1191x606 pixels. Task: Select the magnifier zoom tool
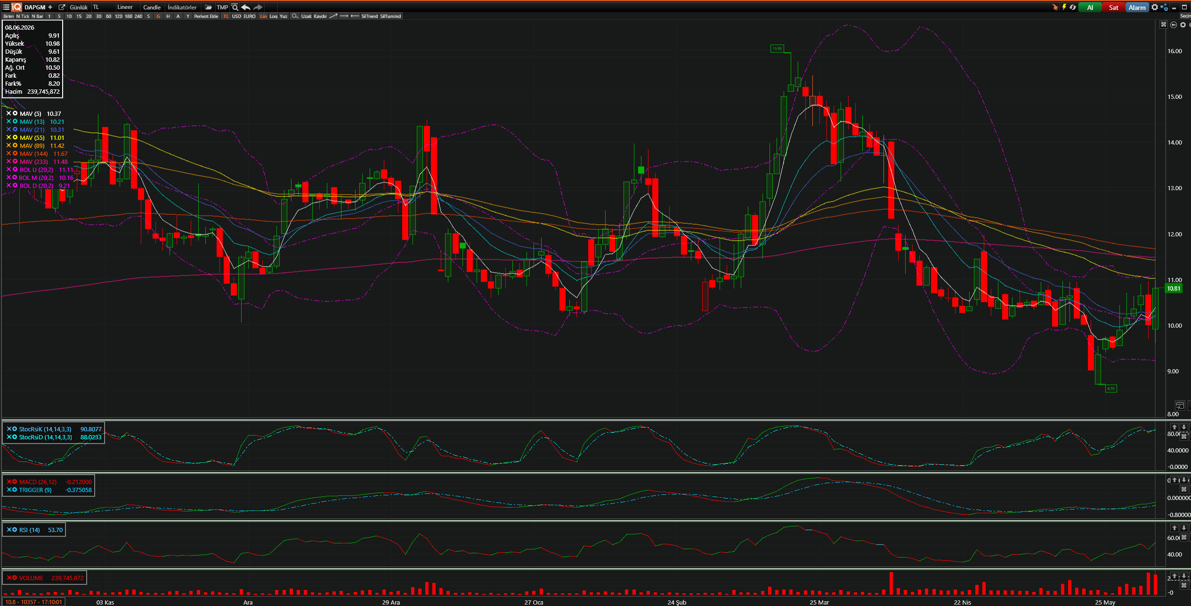pos(295,16)
